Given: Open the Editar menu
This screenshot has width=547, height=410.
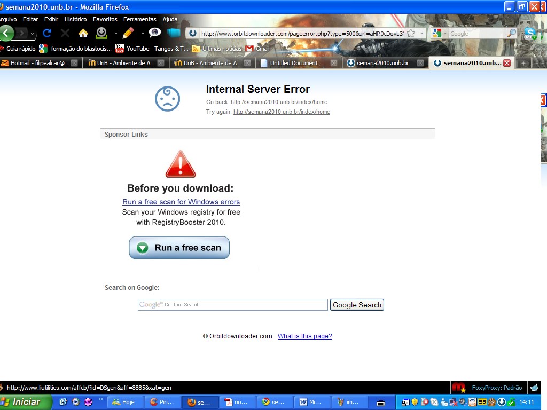Looking at the screenshot, I should (30, 19).
